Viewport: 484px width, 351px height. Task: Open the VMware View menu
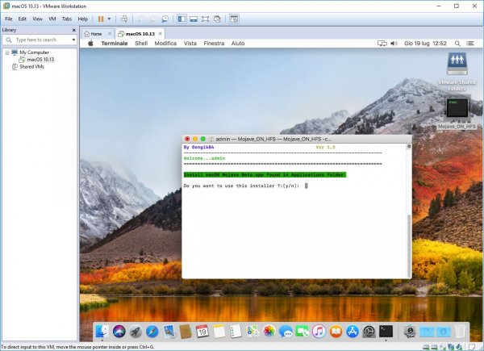[x=38, y=19]
